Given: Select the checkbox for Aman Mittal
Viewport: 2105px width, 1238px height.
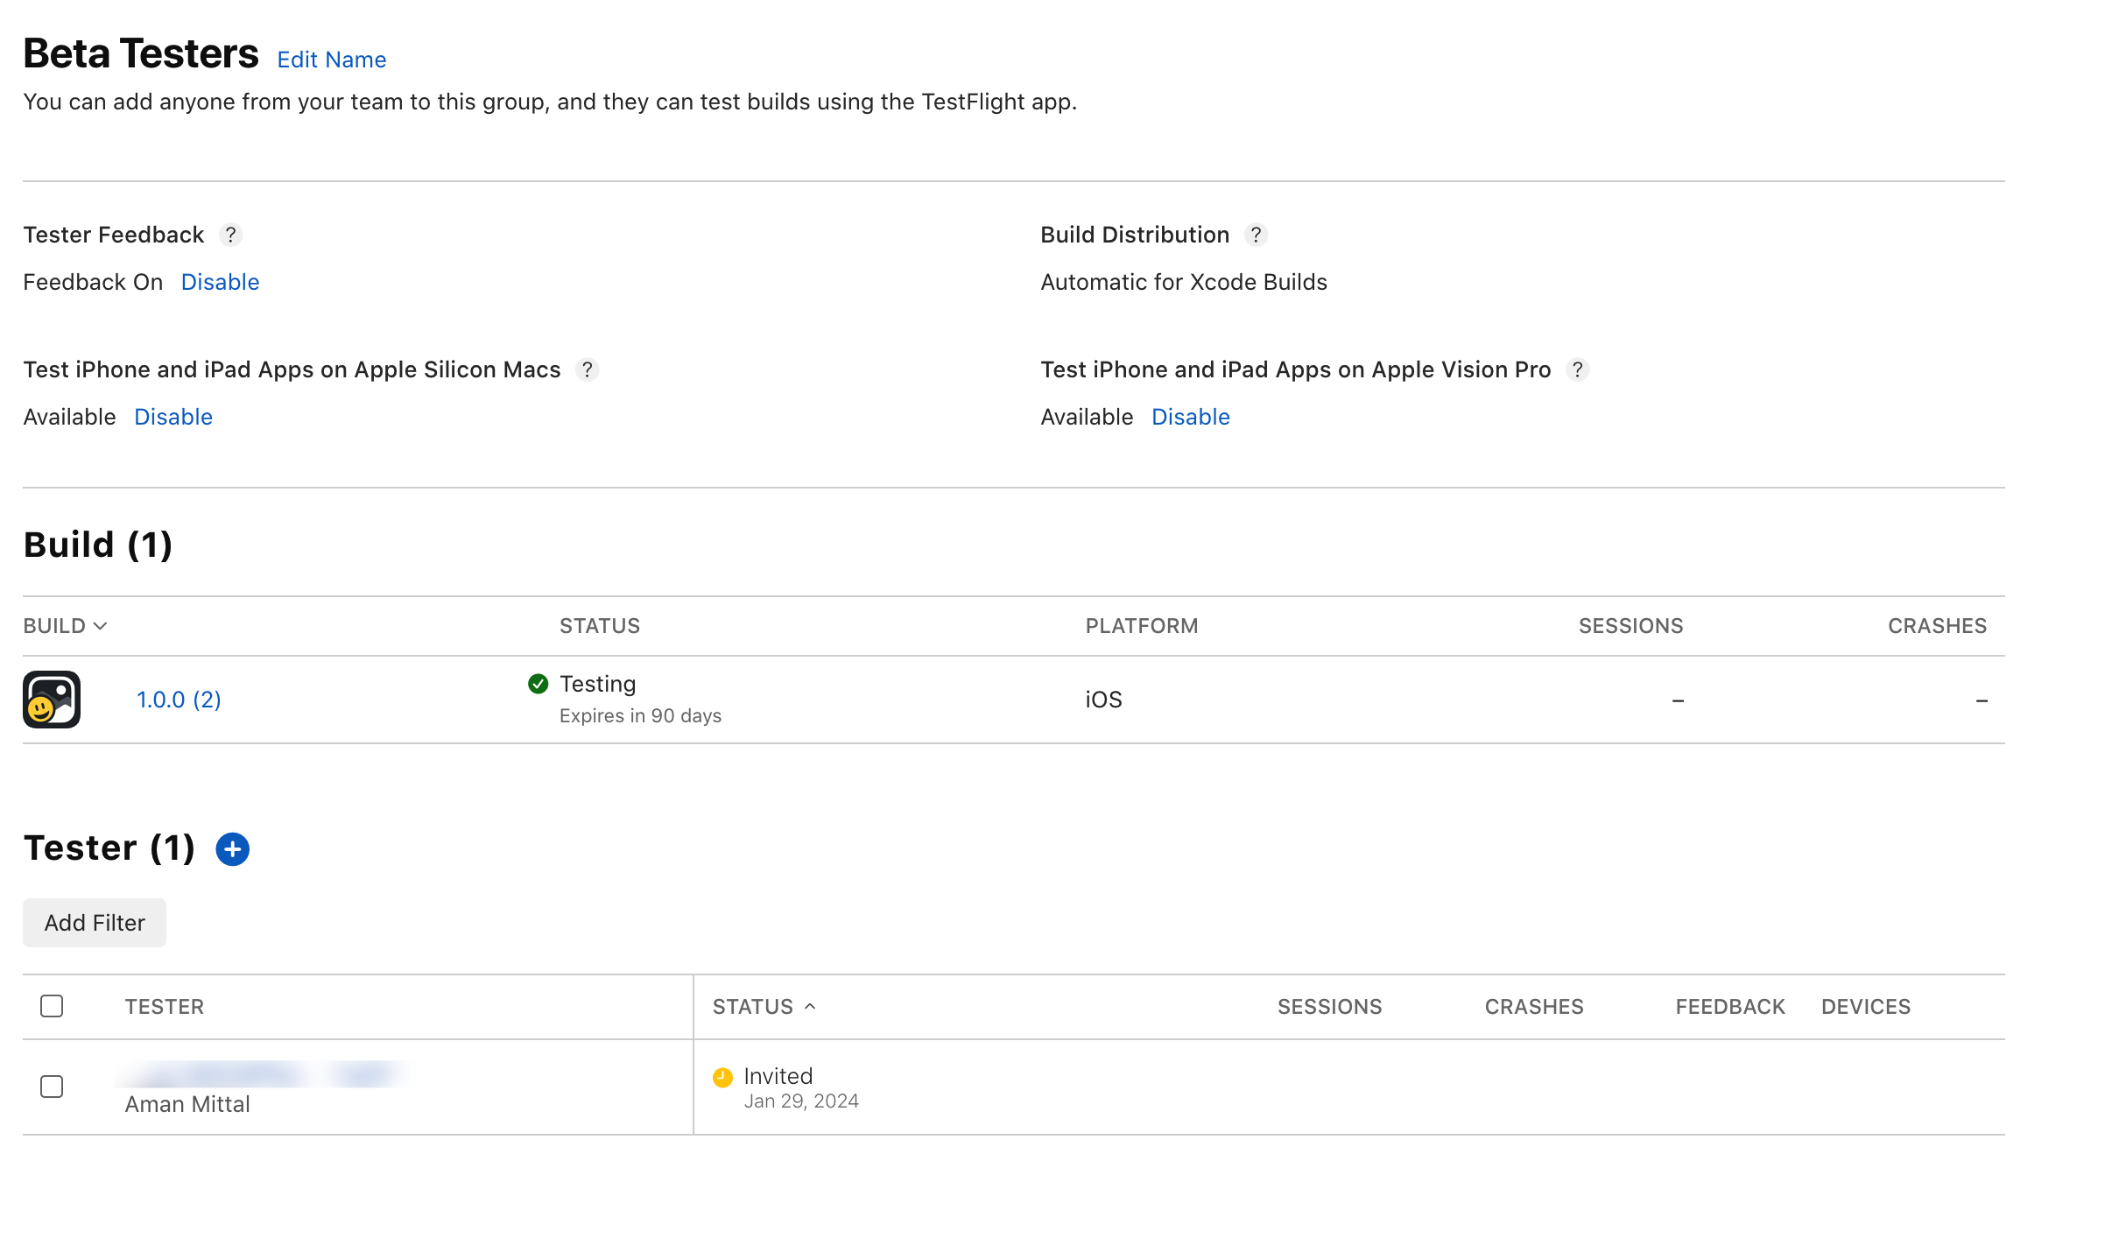Looking at the screenshot, I should (x=52, y=1087).
